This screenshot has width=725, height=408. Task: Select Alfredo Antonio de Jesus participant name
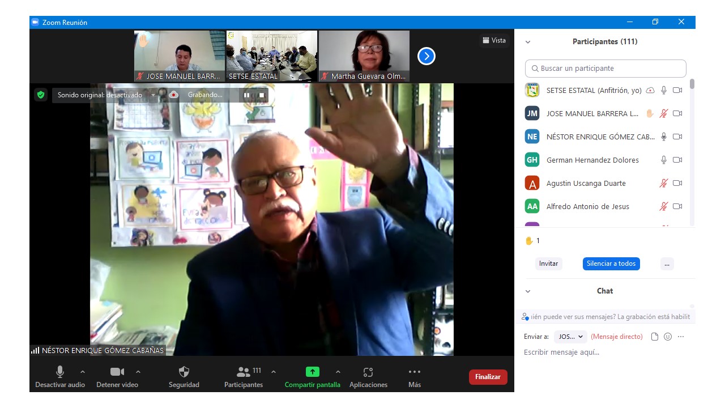(588, 206)
